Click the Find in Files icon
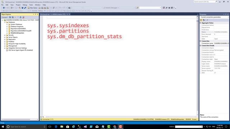The image size is (230, 129). (69, 8)
